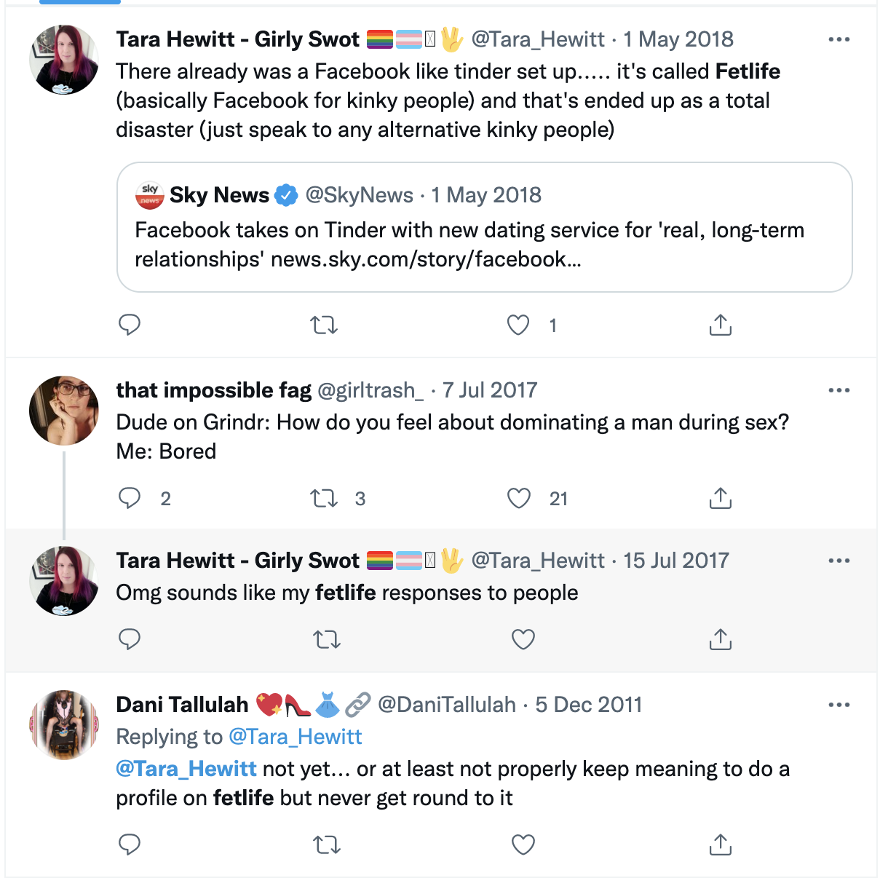View that impossible fag's profile picture
This screenshot has width=888, height=878.
tap(64, 411)
